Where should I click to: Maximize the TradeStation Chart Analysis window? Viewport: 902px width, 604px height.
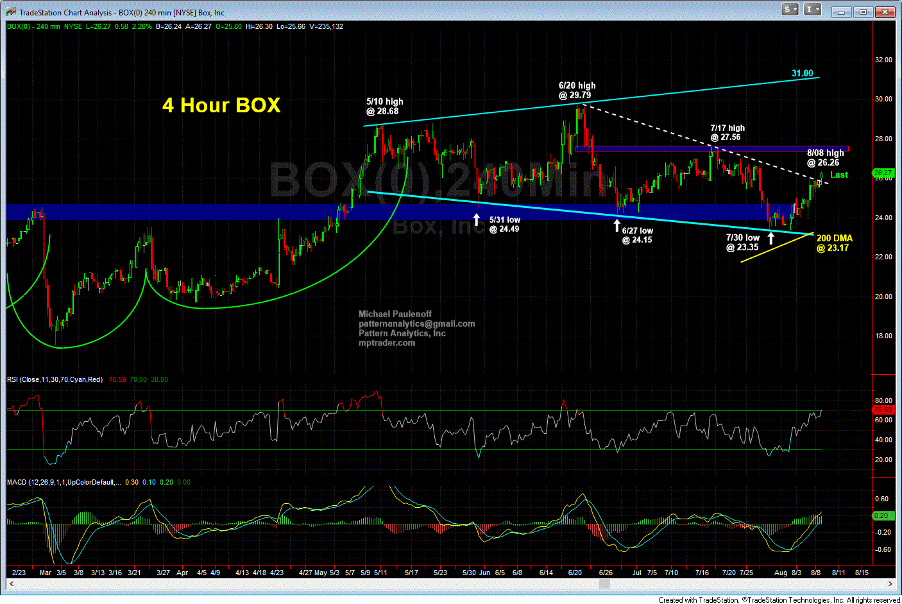point(863,12)
